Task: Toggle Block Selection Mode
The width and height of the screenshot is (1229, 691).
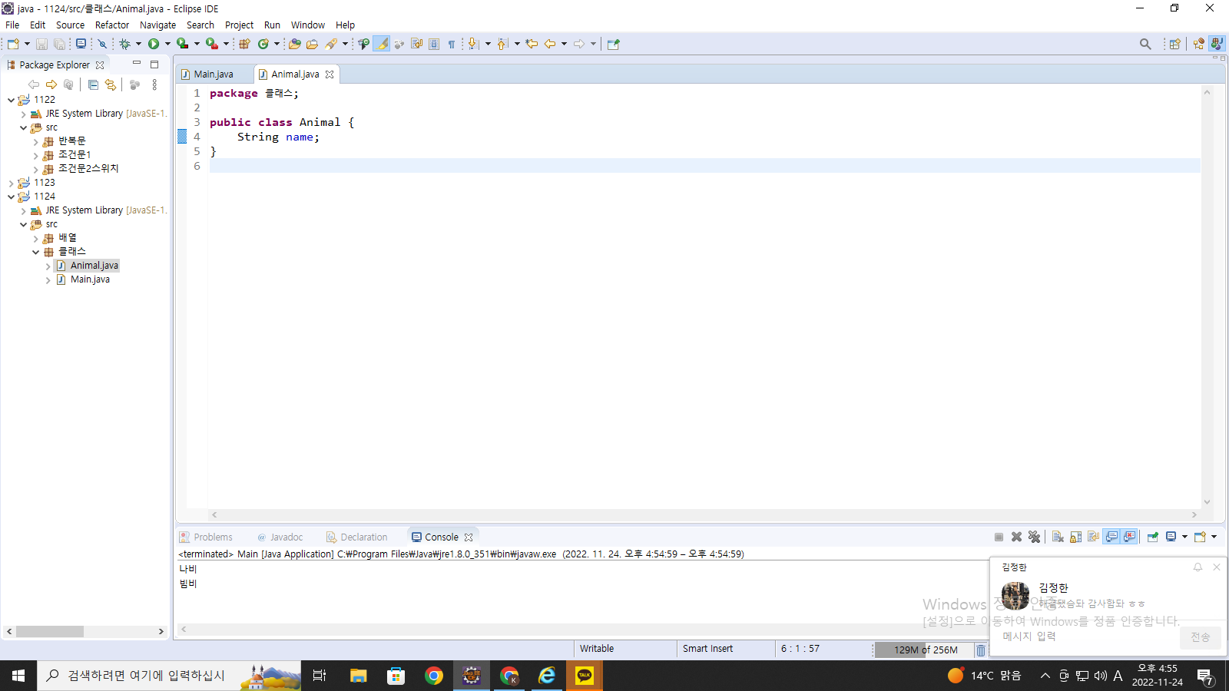Action: click(434, 44)
